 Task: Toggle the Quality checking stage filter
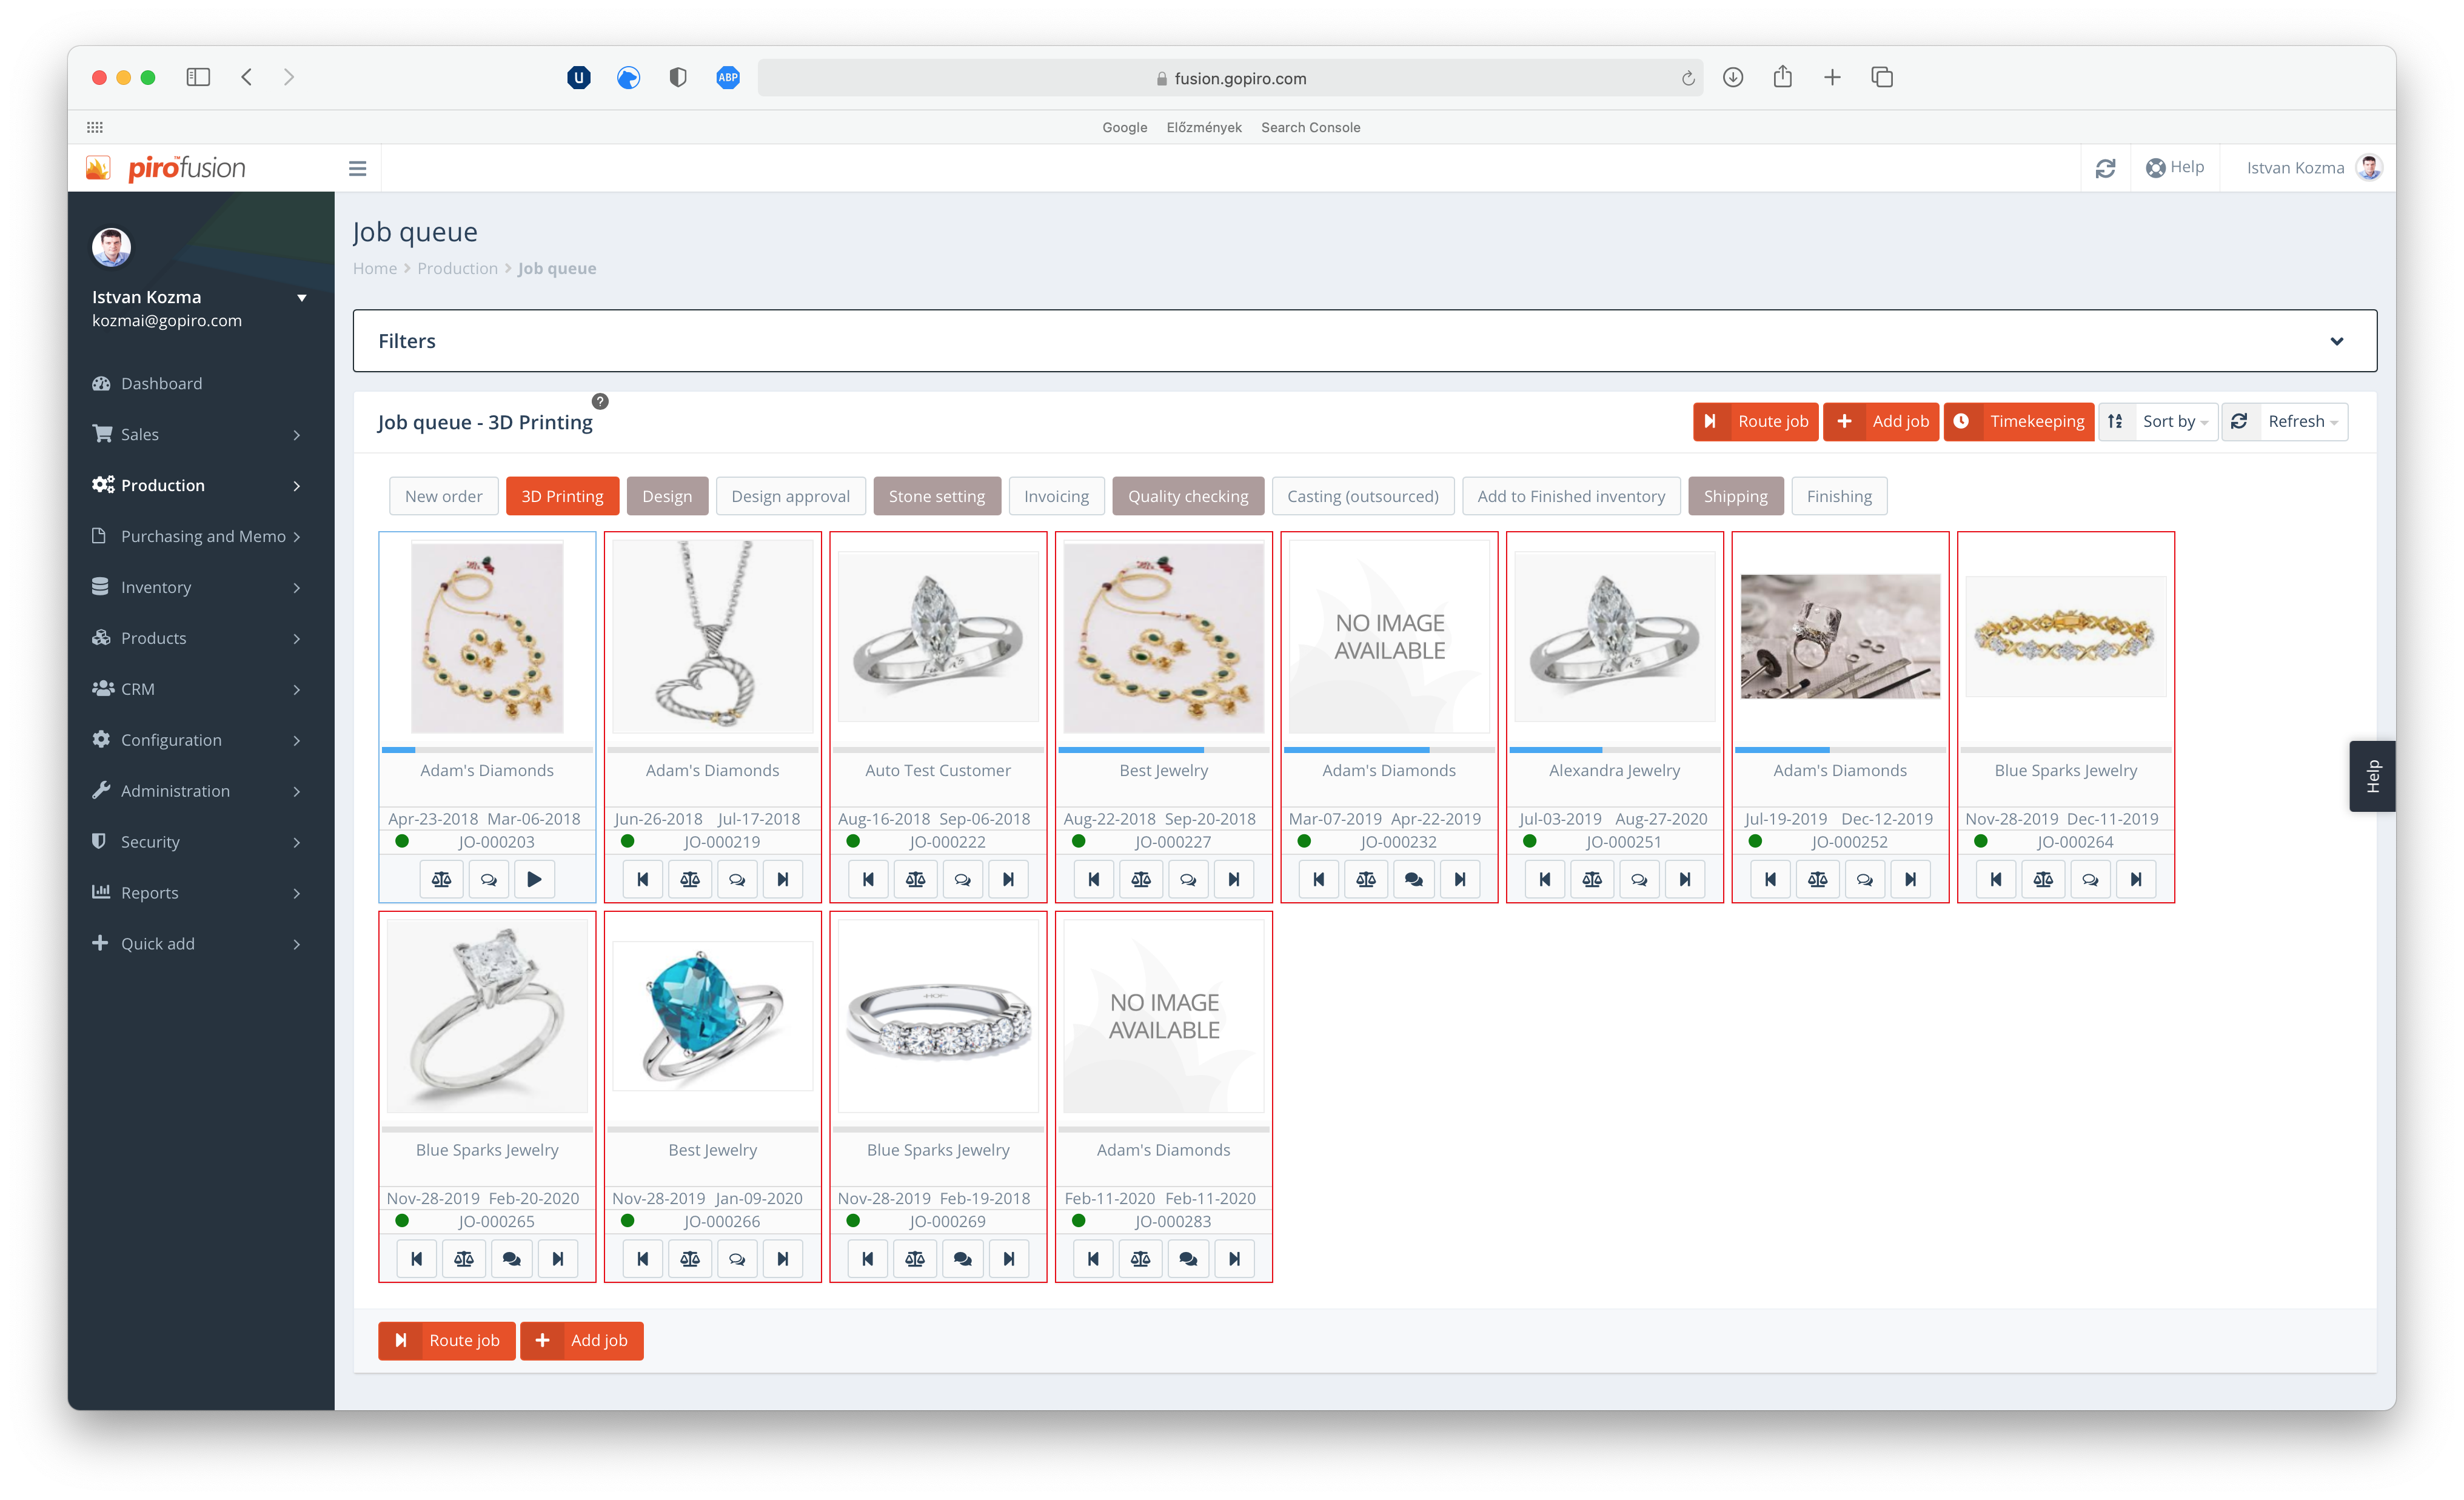tap(1188, 496)
